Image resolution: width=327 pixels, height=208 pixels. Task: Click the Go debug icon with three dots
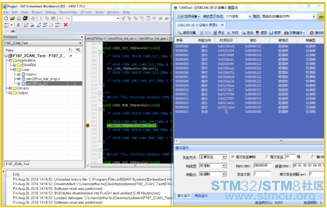[x=58, y=25]
